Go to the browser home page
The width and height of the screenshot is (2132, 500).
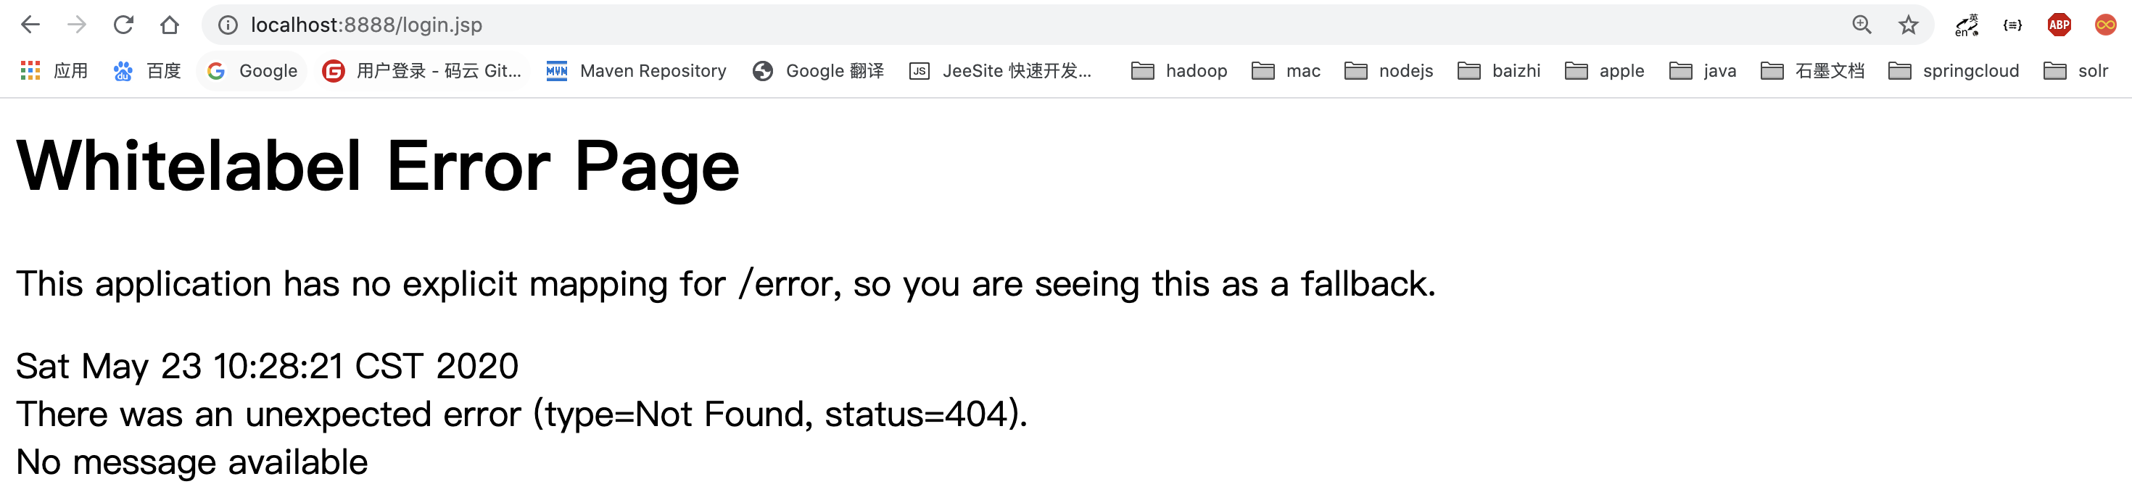pyautogui.click(x=170, y=25)
